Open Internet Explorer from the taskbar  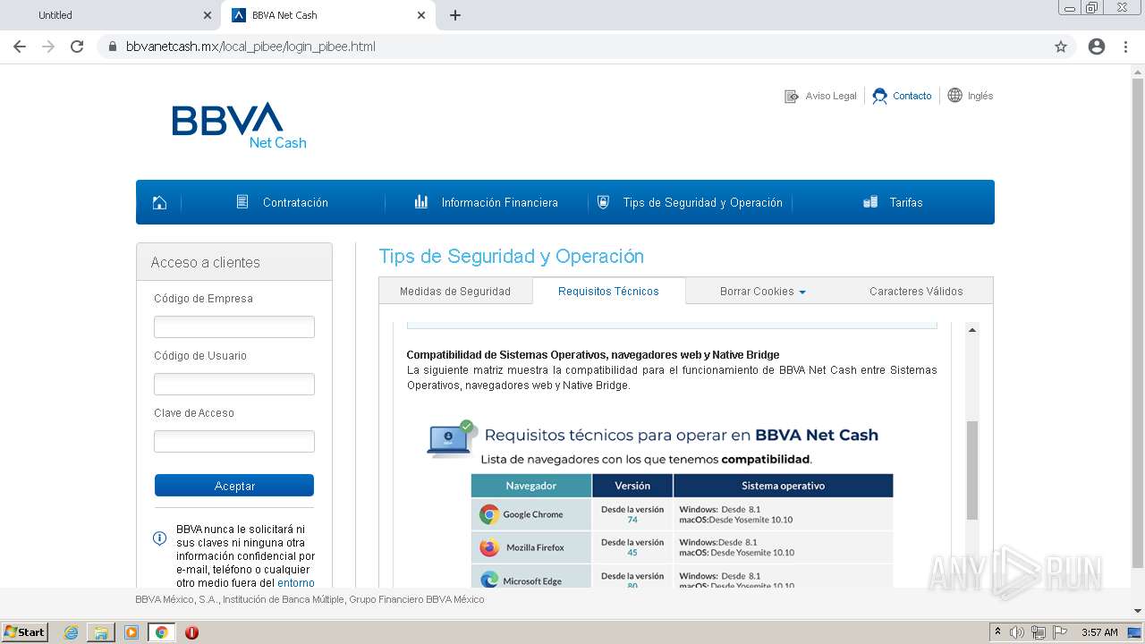[71, 632]
